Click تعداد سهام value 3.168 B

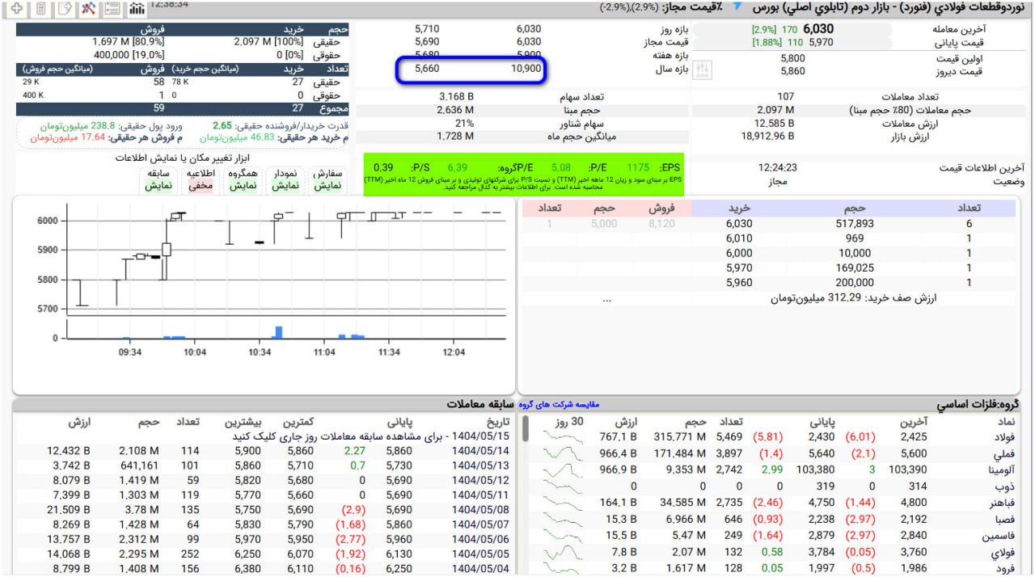pos(455,97)
